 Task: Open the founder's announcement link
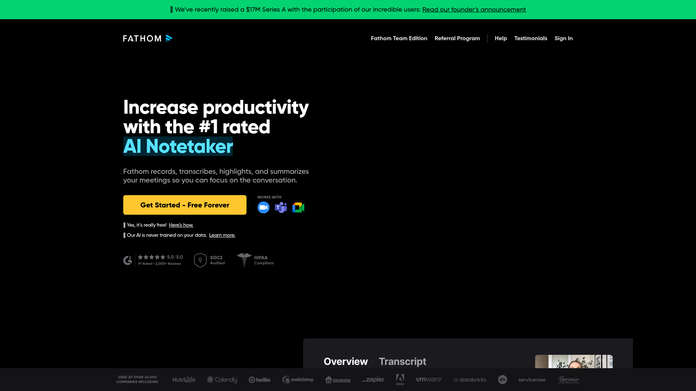[474, 9]
